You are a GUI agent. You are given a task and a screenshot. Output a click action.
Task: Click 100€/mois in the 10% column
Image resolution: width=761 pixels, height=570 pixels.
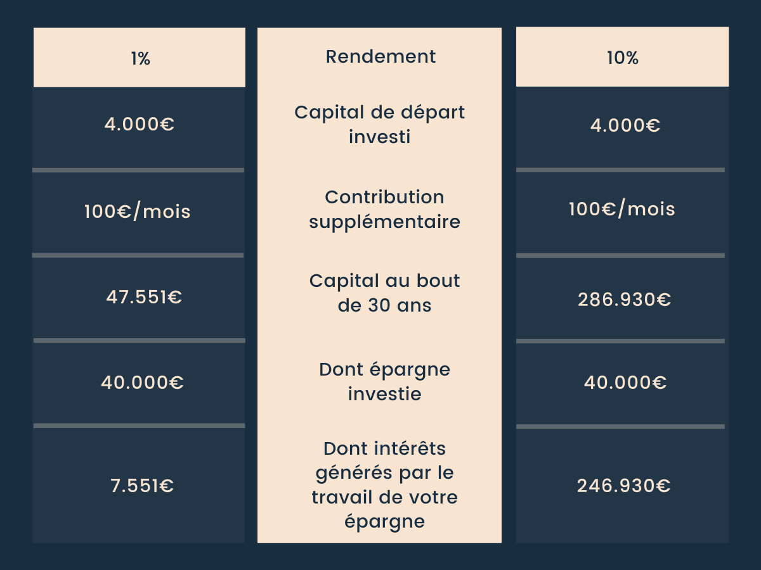[x=622, y=209]
